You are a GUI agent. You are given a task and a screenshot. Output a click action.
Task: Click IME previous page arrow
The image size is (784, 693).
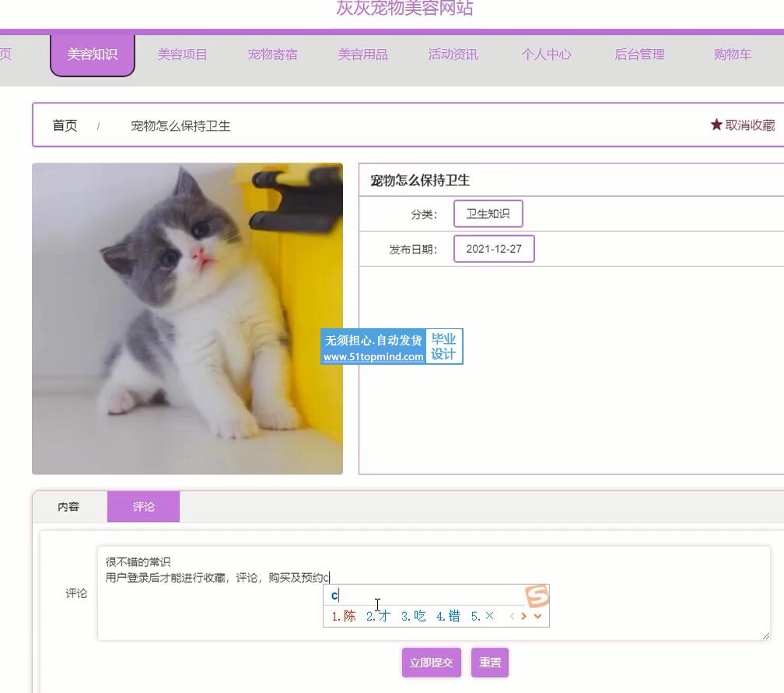click(512, 616)
